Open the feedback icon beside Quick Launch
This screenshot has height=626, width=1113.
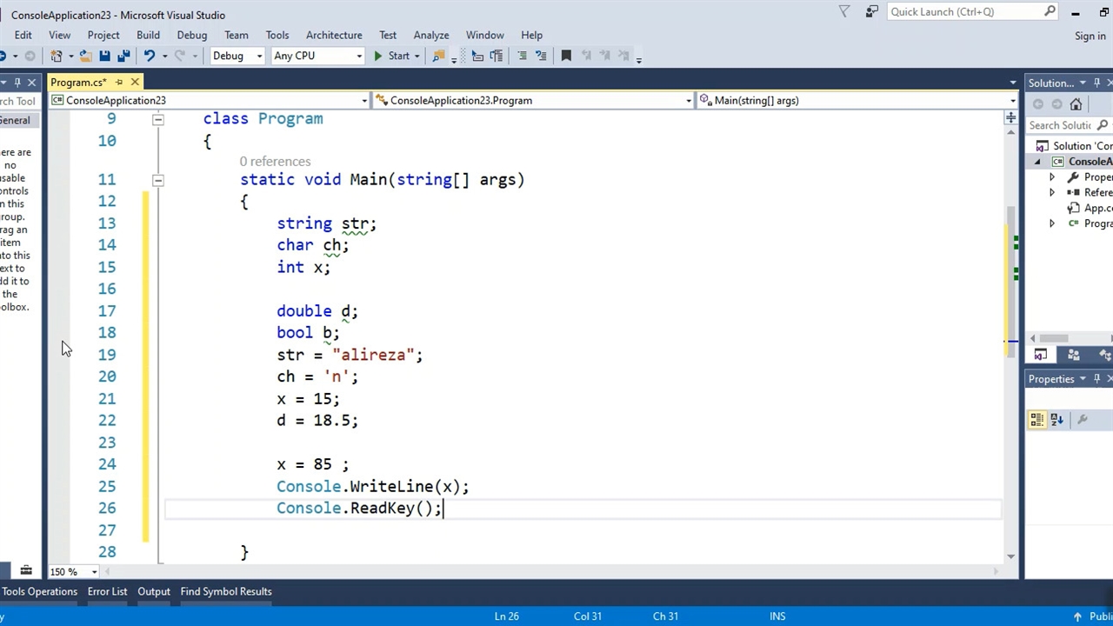871,11
